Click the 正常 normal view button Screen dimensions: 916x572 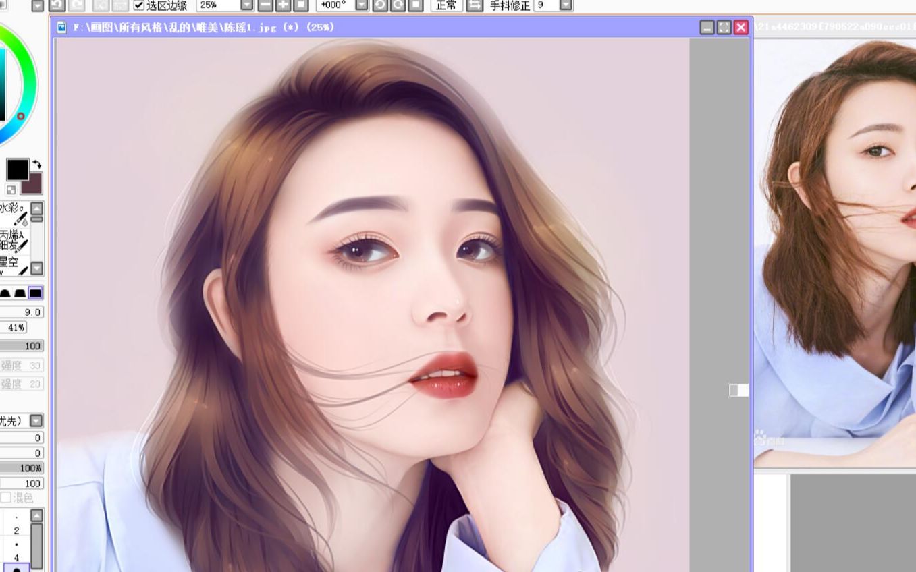[x=446, y=5]
